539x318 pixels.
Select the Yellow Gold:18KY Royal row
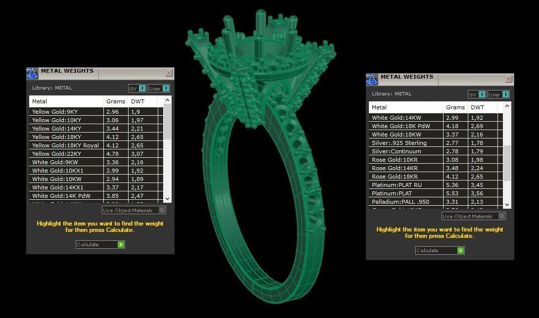[96, 145]
